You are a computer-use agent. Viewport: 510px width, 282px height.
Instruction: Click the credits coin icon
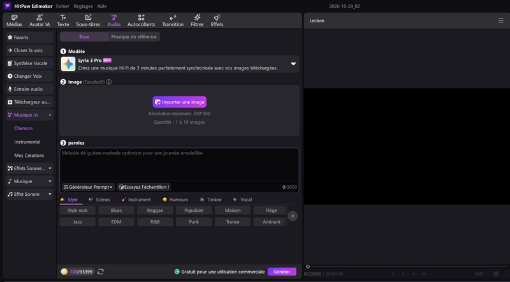[64, 272]
